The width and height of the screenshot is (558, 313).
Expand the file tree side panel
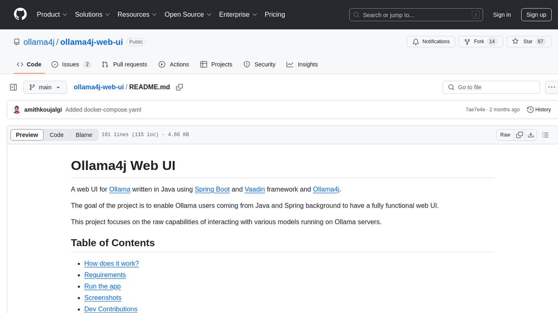tap(14, 87)
